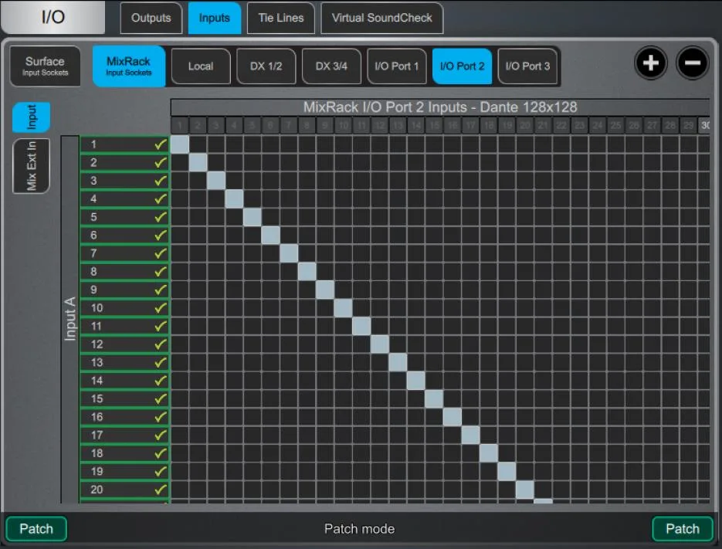Image resolution: width=722 pixels, height=549 pixels.
Task: Click the left Patch button
Action: pyautogui.click(x=36, y=529)
